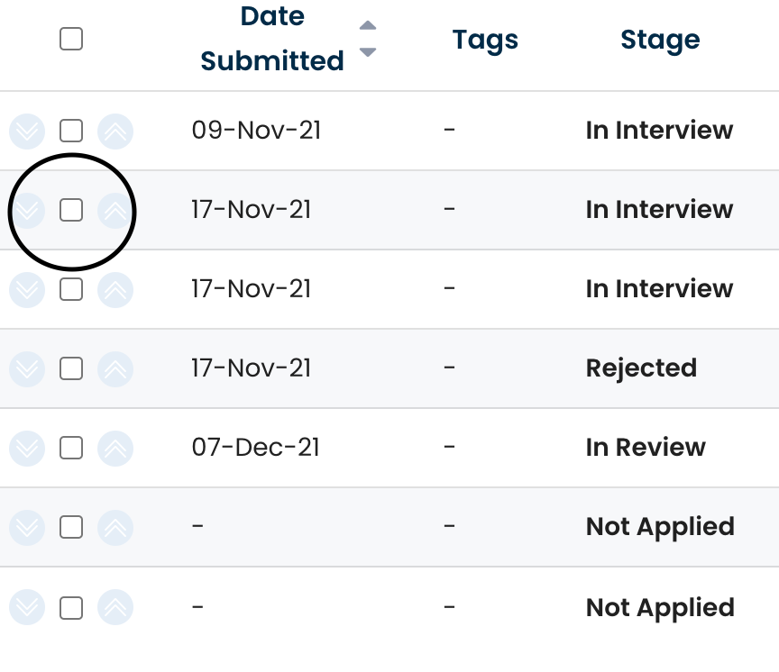Open the Rejected stage cell
This screenshot has height=672, width=779.
pos(641,368)
